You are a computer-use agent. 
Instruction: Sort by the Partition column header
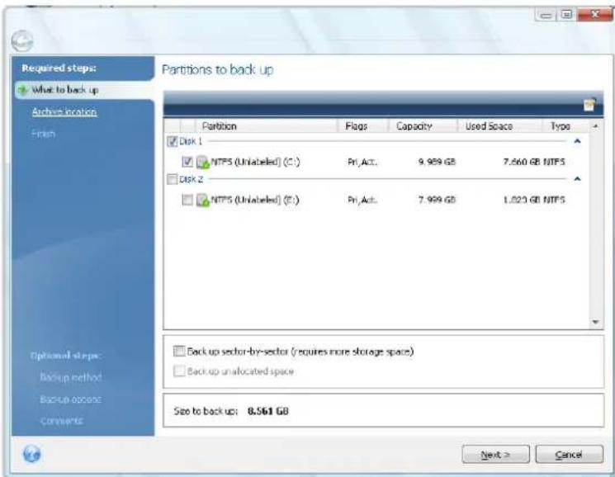point(266,126)
